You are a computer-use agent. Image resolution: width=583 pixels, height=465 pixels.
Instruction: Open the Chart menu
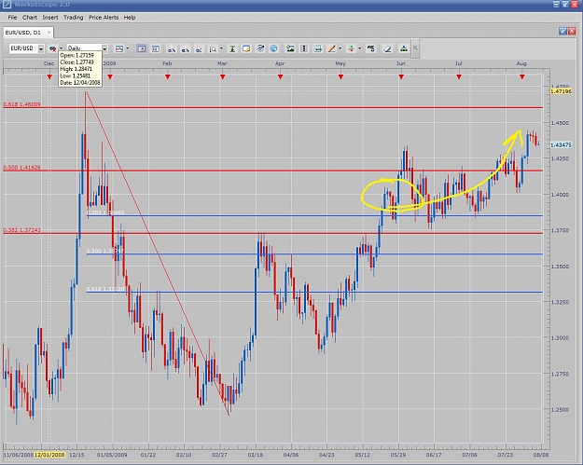click(29, 18)
